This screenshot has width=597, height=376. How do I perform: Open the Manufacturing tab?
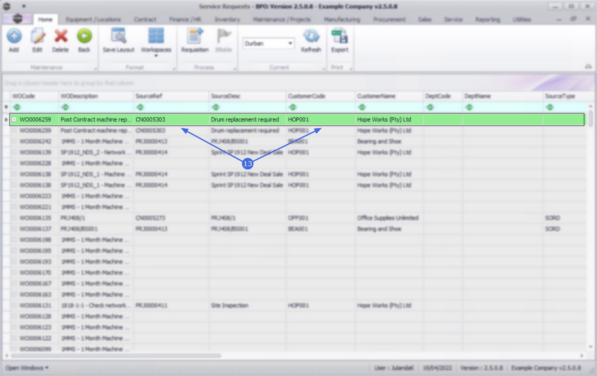pos(342,20)
